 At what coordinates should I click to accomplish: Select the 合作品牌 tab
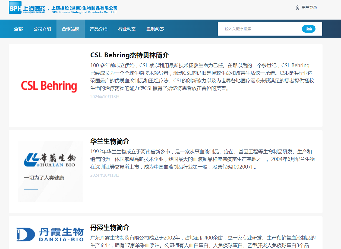(x=71, y=29)
